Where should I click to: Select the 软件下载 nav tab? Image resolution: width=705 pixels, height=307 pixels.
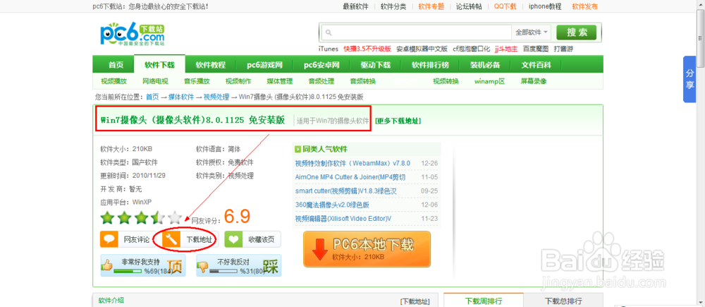pyautogui.click(x=159, y=65)
